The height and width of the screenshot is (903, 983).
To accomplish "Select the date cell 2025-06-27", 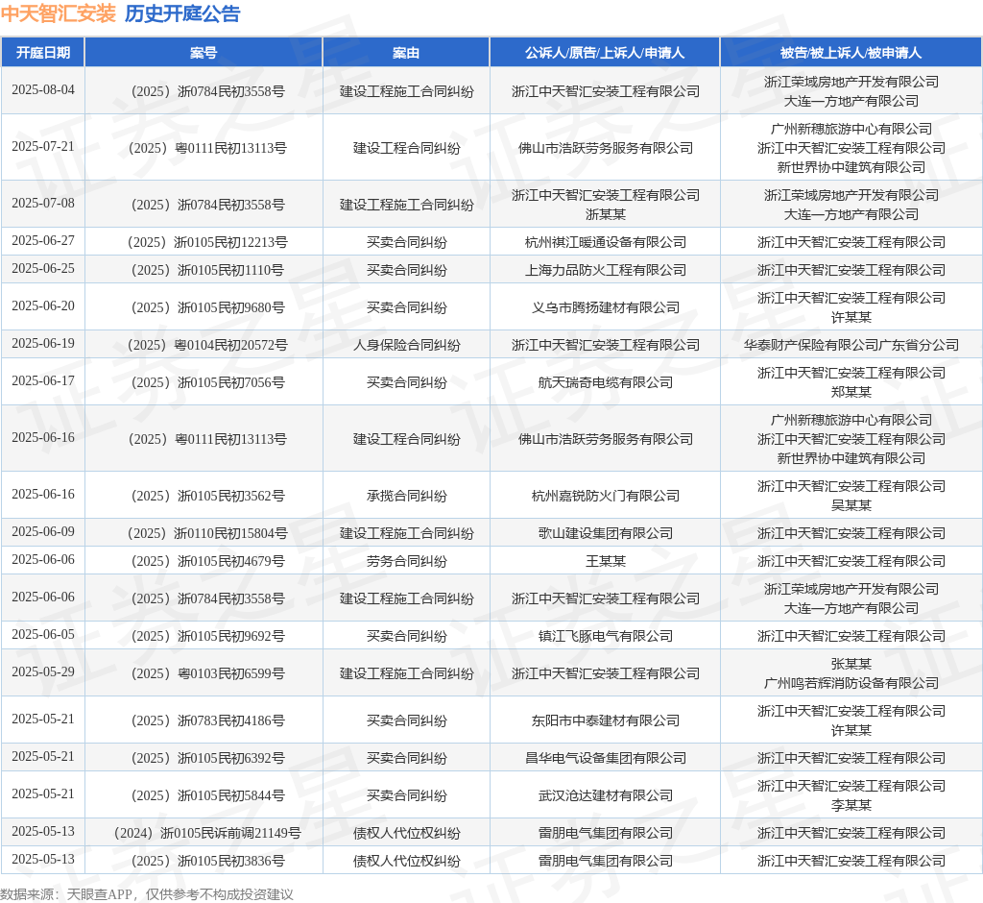I will 42,241.
